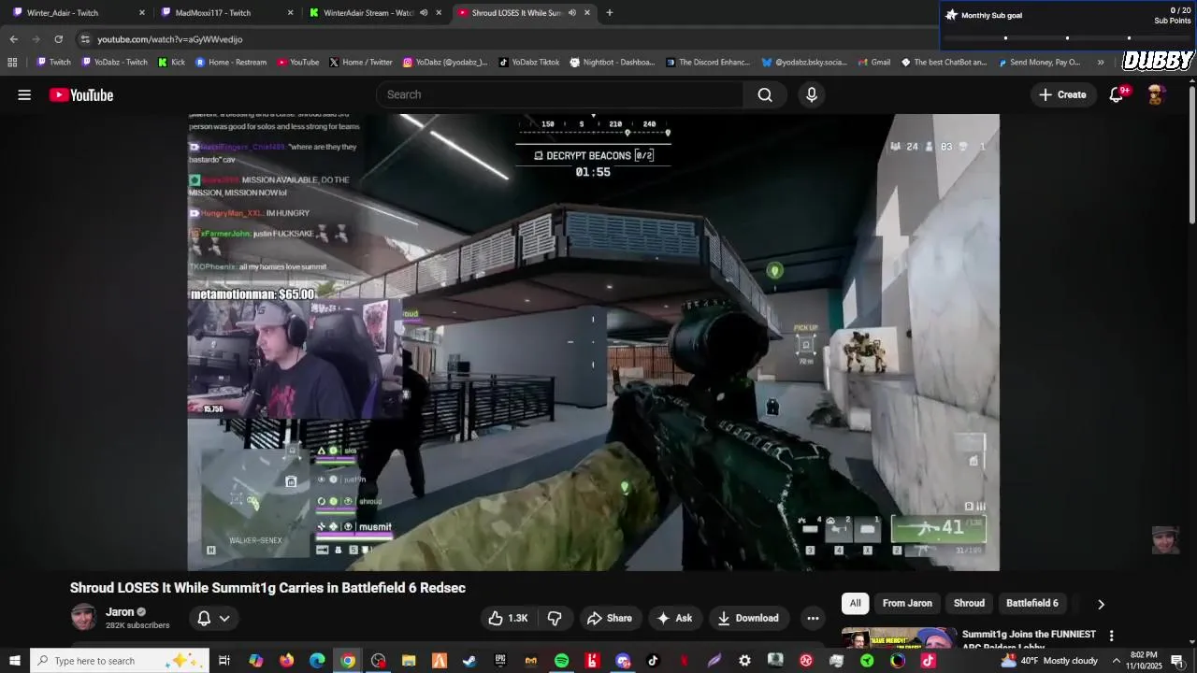Screen dimensions: 1197x673
Task: Open the Nightbot Dashboard bookmark
Action: (613, 63)
